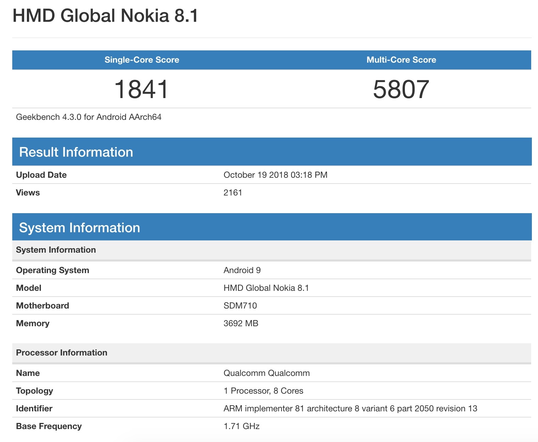Click the Views count 2161

tap(233, 193)
